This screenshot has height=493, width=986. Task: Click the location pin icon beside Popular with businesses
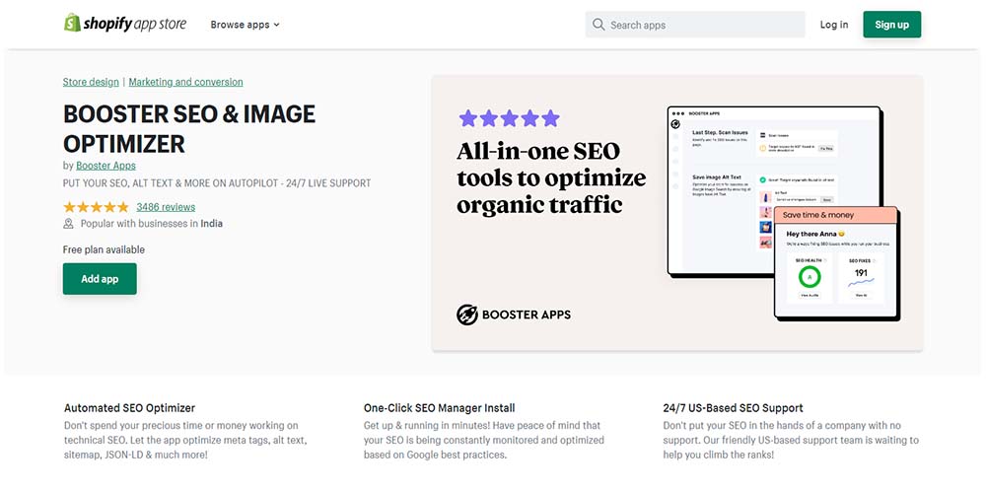(x=69, y=224)
